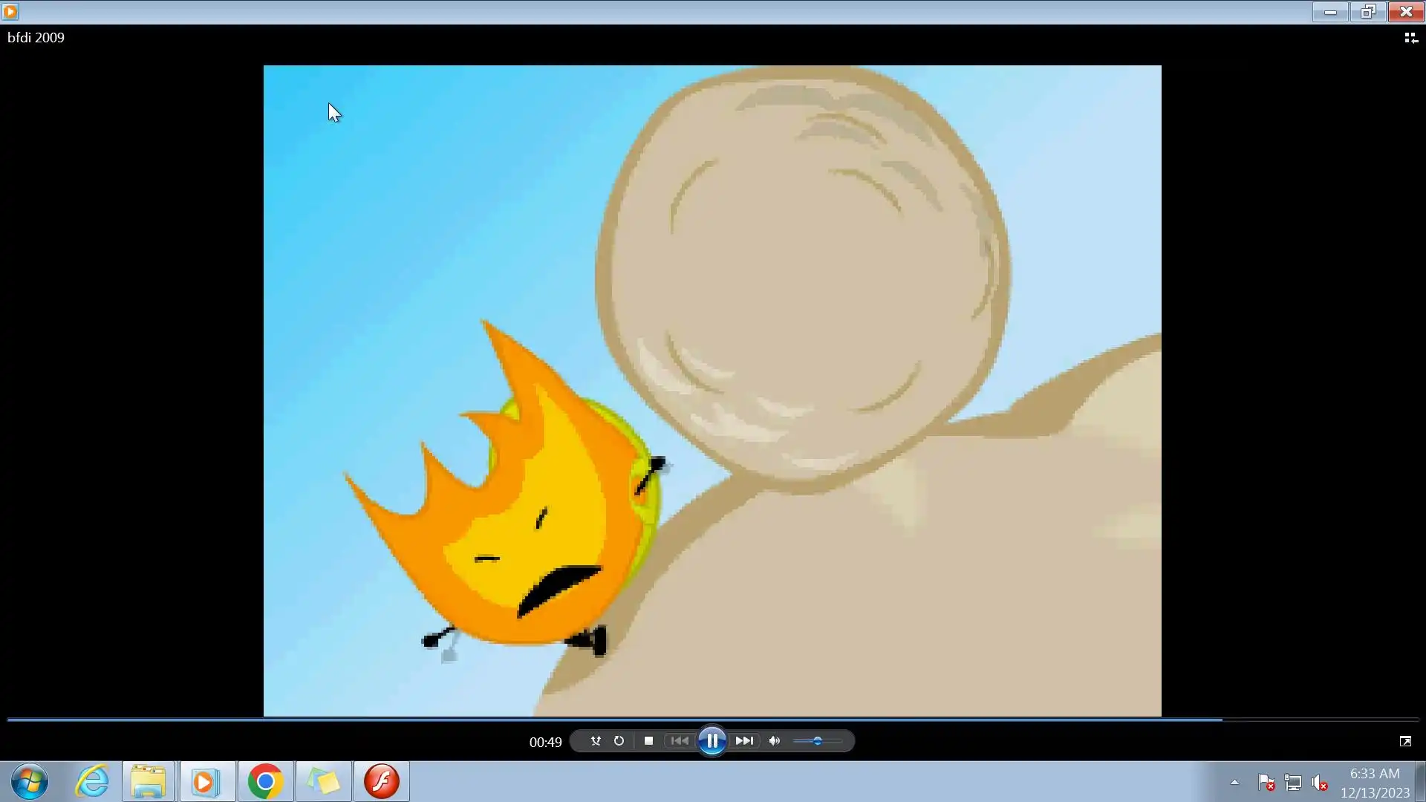
Task: Open Google Chrome from taskbar
Action: [x=265, y=781]
